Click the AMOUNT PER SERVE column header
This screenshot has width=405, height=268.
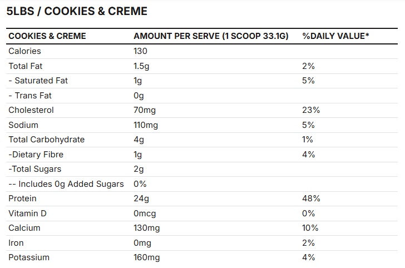point(211,36)
